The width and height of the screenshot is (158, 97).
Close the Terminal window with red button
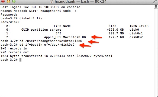(x=3, y=1)
